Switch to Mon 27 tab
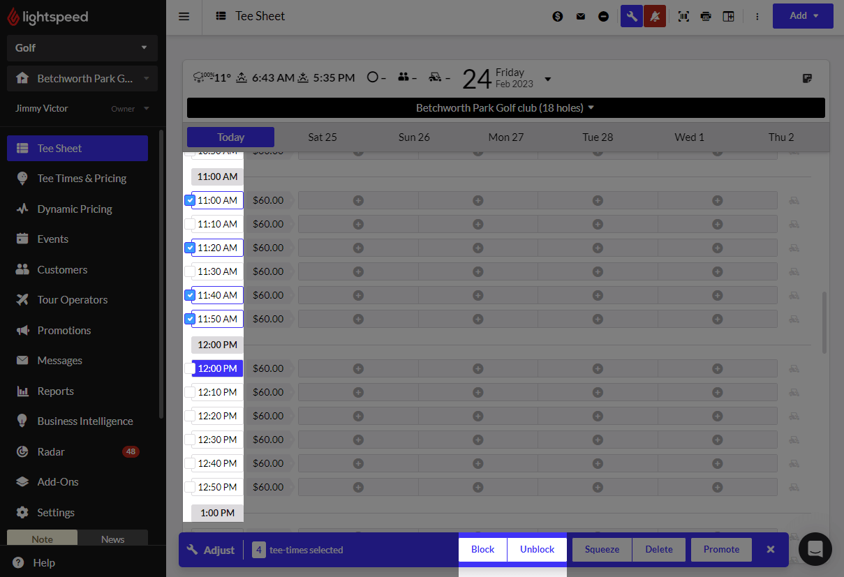Image resolution: width=844 pixels, height=577 pixels. (x=506, y=137)
